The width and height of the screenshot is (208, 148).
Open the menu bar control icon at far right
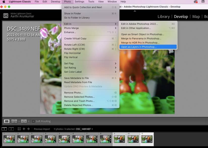coord(203,2)
